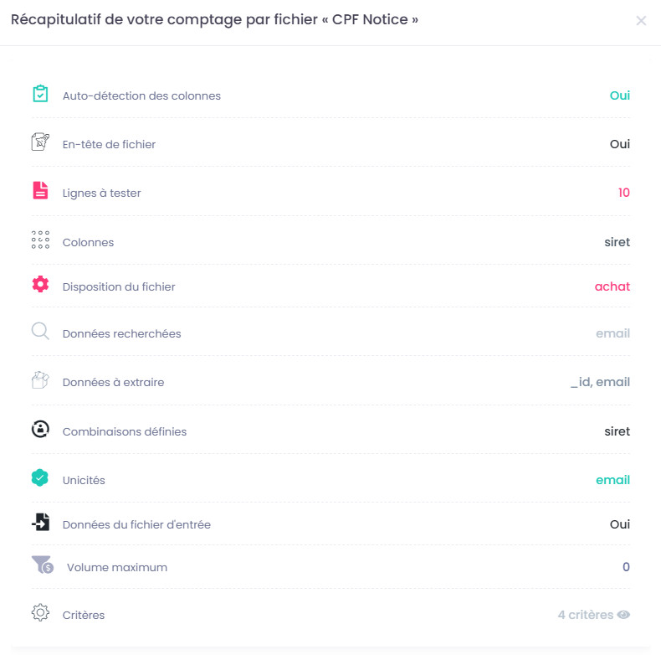The image size is (661, 655).
Task: Click the green Unicités checkmark badge icon
Action: click(x=40, y=478)
